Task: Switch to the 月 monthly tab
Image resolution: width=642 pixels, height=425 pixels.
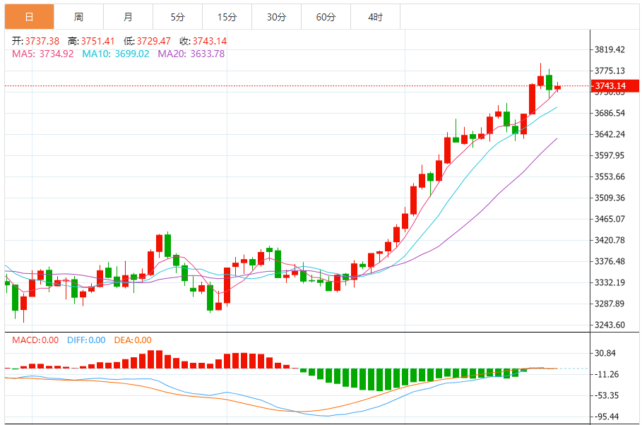Action: pyautogui.click(x=128, y=17)
